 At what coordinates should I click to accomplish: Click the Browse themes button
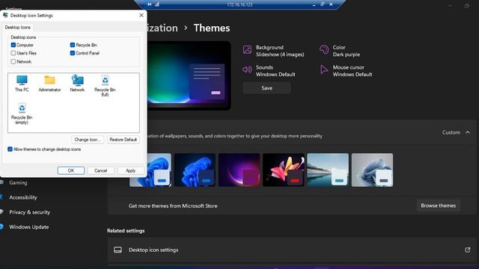point(438,205)
